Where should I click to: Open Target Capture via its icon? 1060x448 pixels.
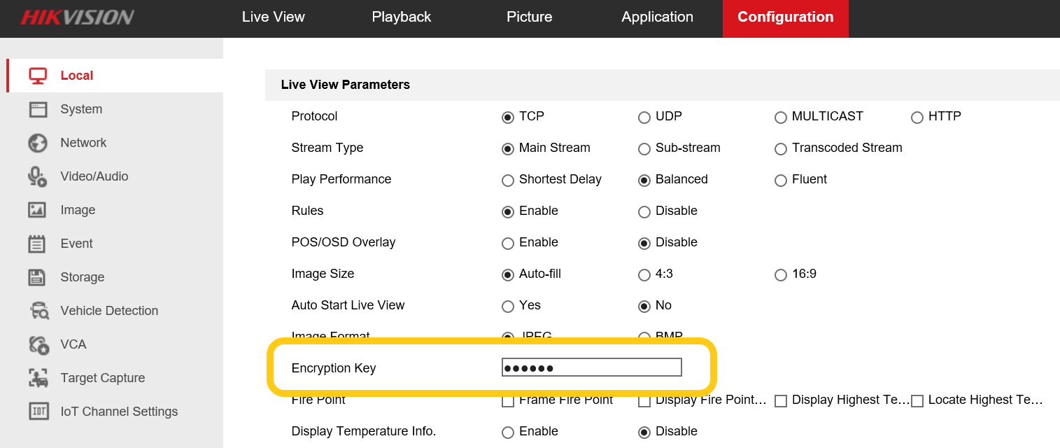click(38, 378)
